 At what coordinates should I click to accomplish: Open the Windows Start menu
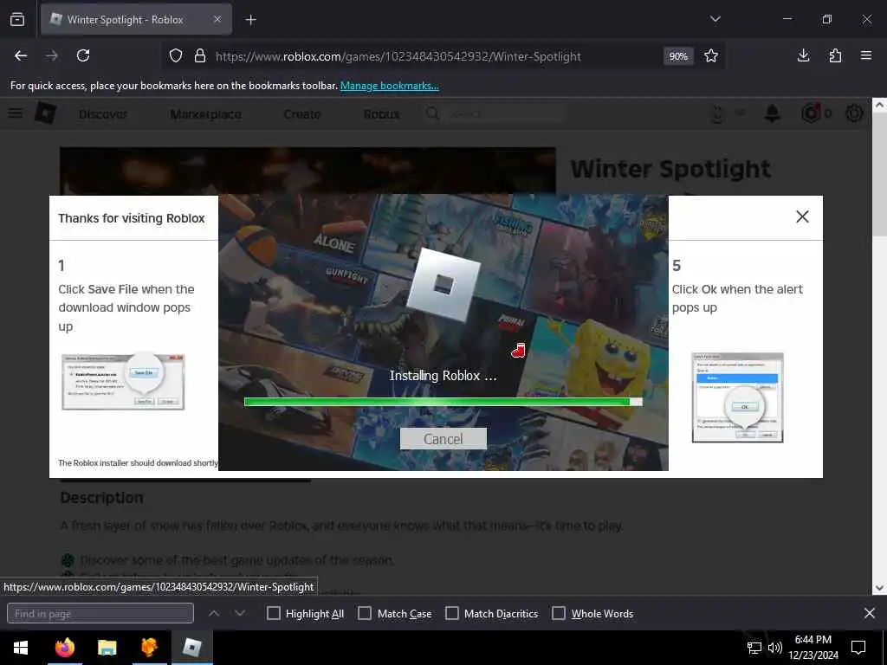(21, 648)
